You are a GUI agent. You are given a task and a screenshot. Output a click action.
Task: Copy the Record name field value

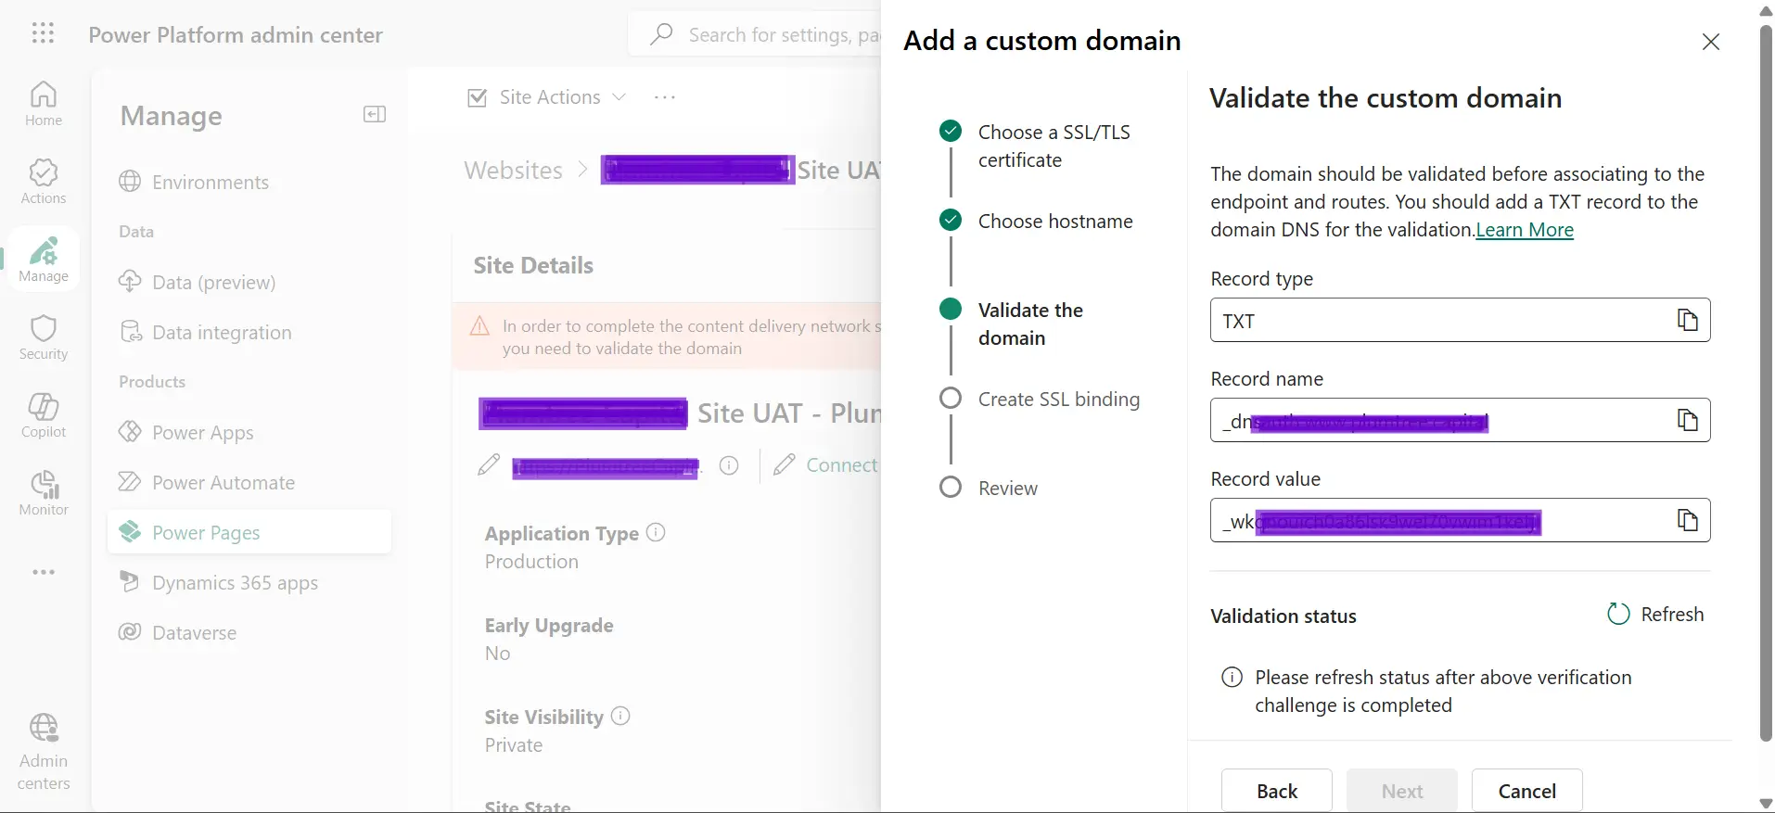click(x=1687, y=421)
